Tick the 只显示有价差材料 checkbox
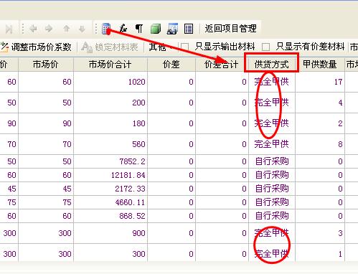 266,47
